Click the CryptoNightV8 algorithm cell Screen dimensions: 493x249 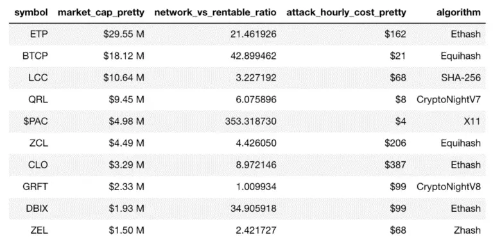pyautogui.click(x=449, y=187)
